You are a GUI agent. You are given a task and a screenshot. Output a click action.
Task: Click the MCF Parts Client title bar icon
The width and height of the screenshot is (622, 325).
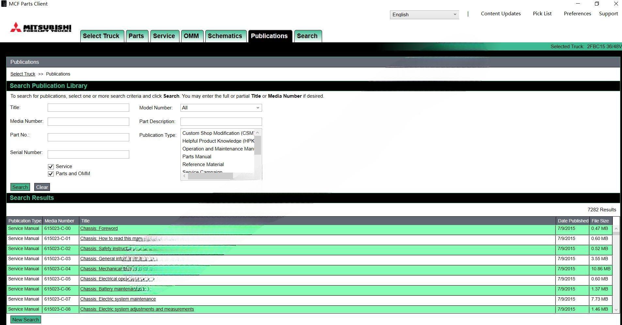pyautogui.click(x=4, y=4)
